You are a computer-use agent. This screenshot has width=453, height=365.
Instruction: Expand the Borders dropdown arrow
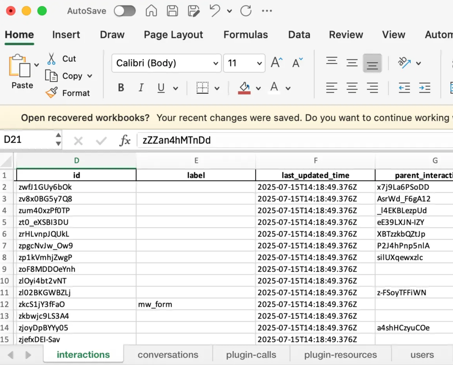pyautogui.click(x=217, y=88)
